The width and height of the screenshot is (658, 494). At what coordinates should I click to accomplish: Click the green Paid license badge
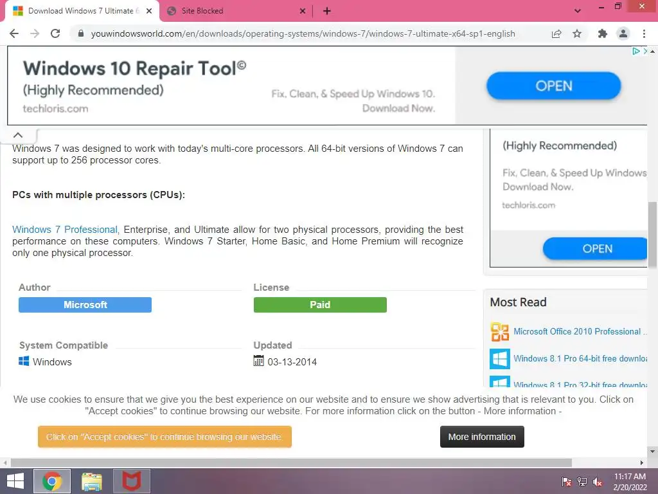pos(320,304)
